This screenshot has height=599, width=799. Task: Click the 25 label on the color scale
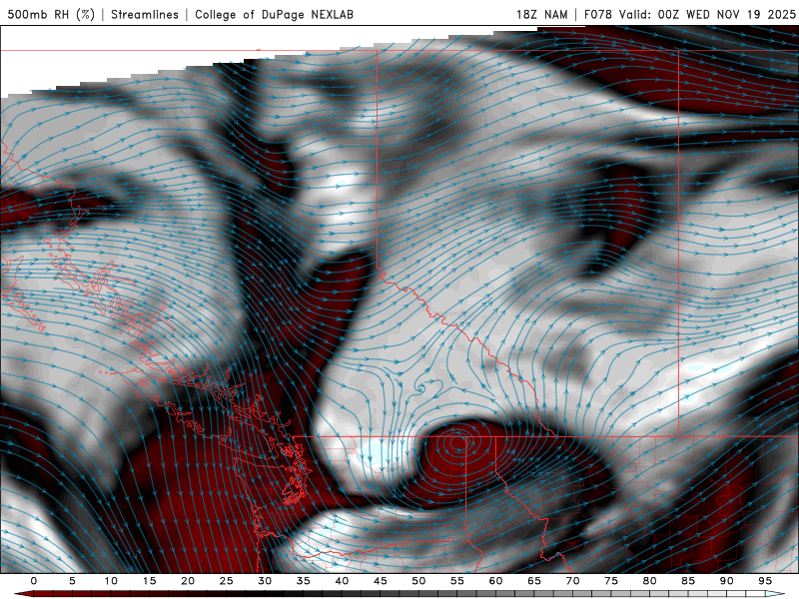pos(227,581)
